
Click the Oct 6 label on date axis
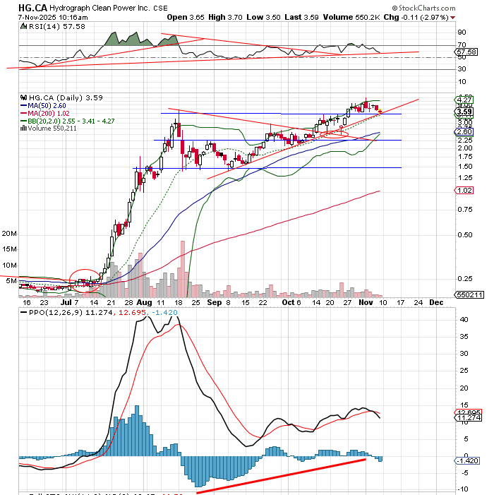coord(291,302)
